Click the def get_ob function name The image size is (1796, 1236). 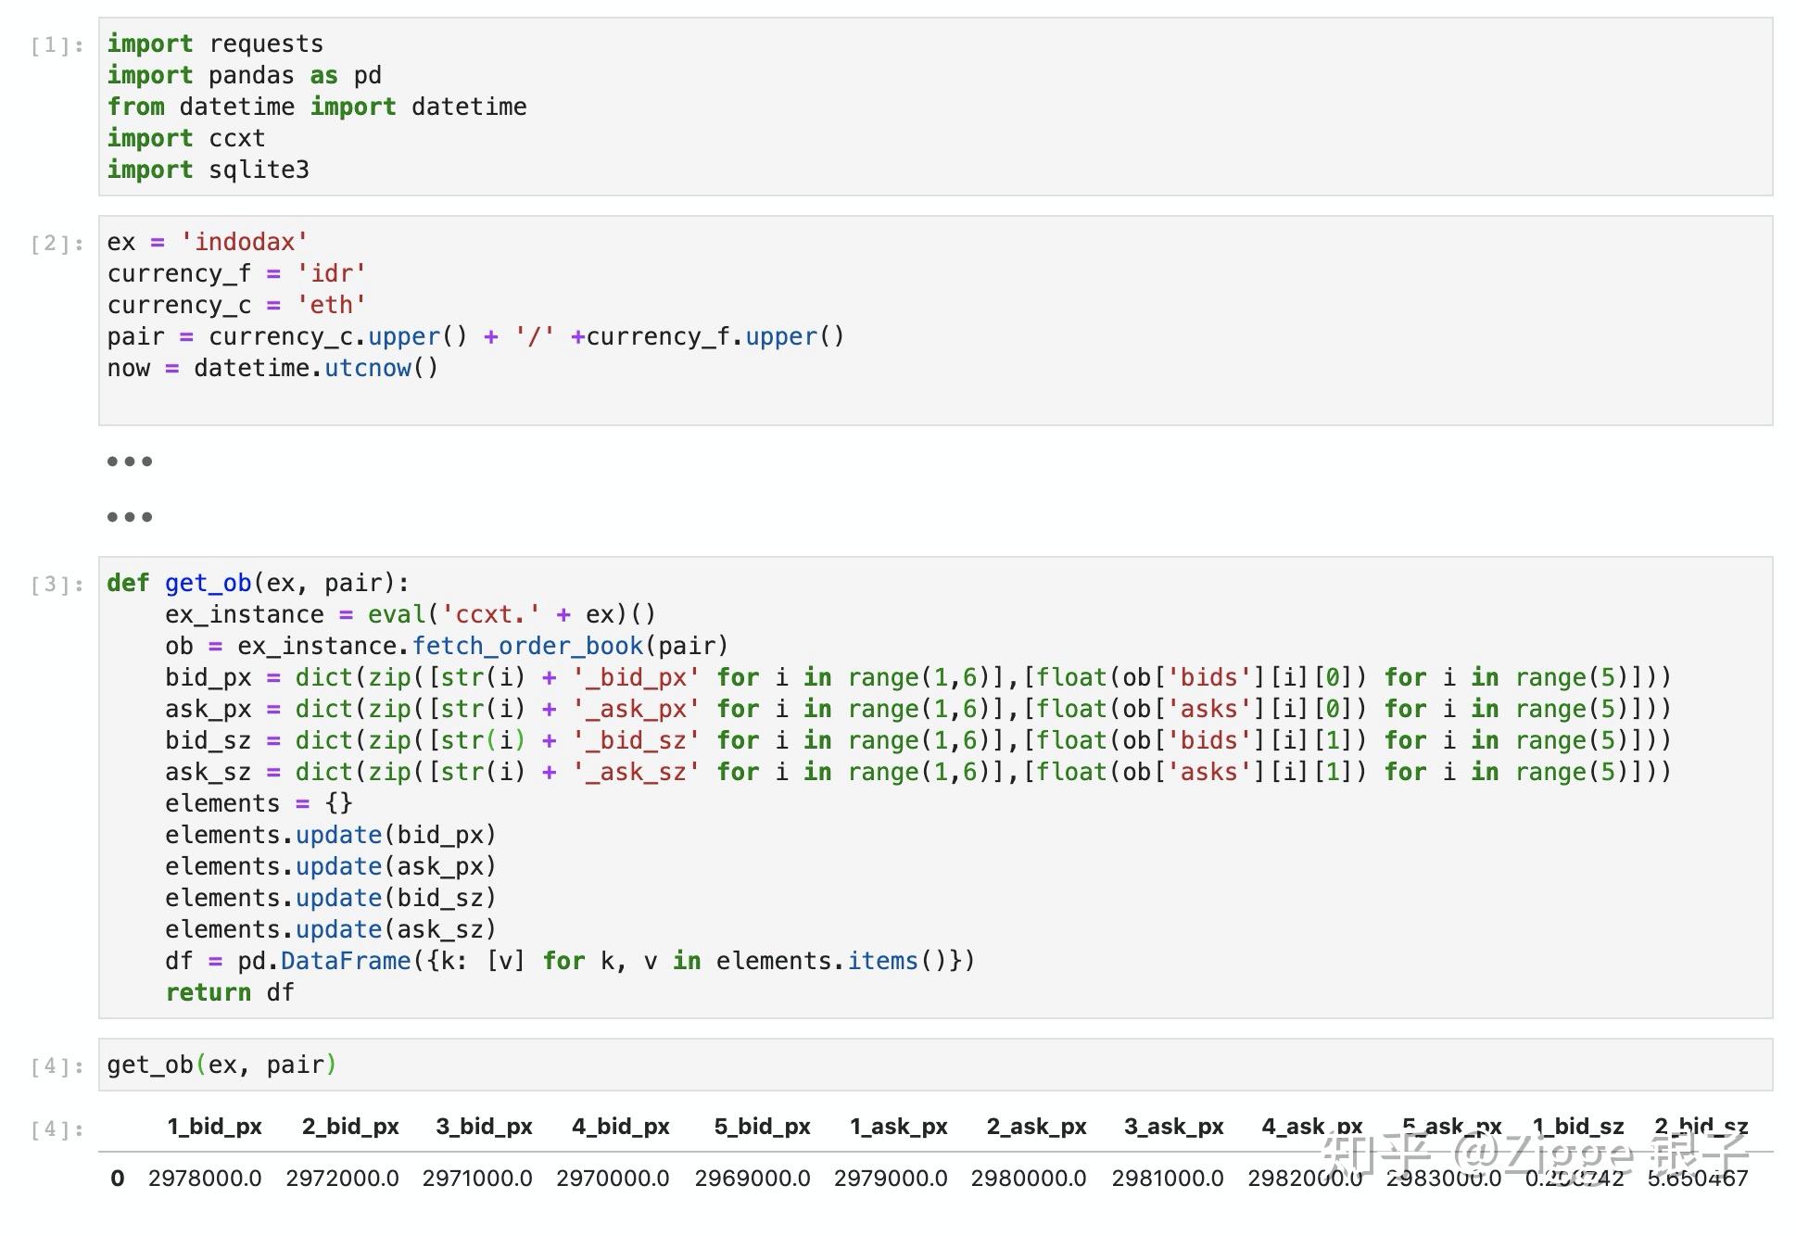tap(208, 583)
